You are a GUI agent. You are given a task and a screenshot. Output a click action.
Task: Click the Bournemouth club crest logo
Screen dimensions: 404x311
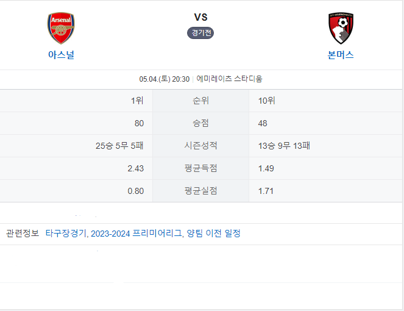click(x=341, y=28)
